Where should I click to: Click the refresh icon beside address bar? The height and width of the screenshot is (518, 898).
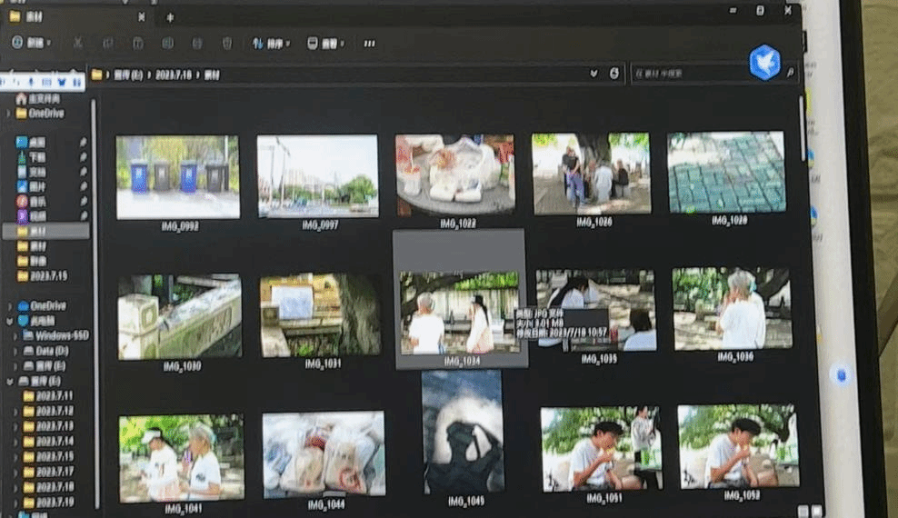point(614,73)
